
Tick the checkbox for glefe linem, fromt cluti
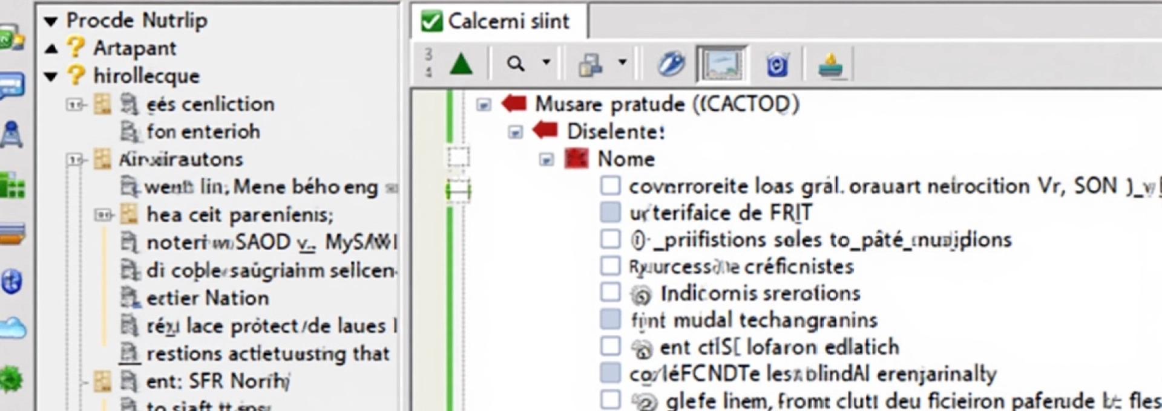[x=610, y=400]
